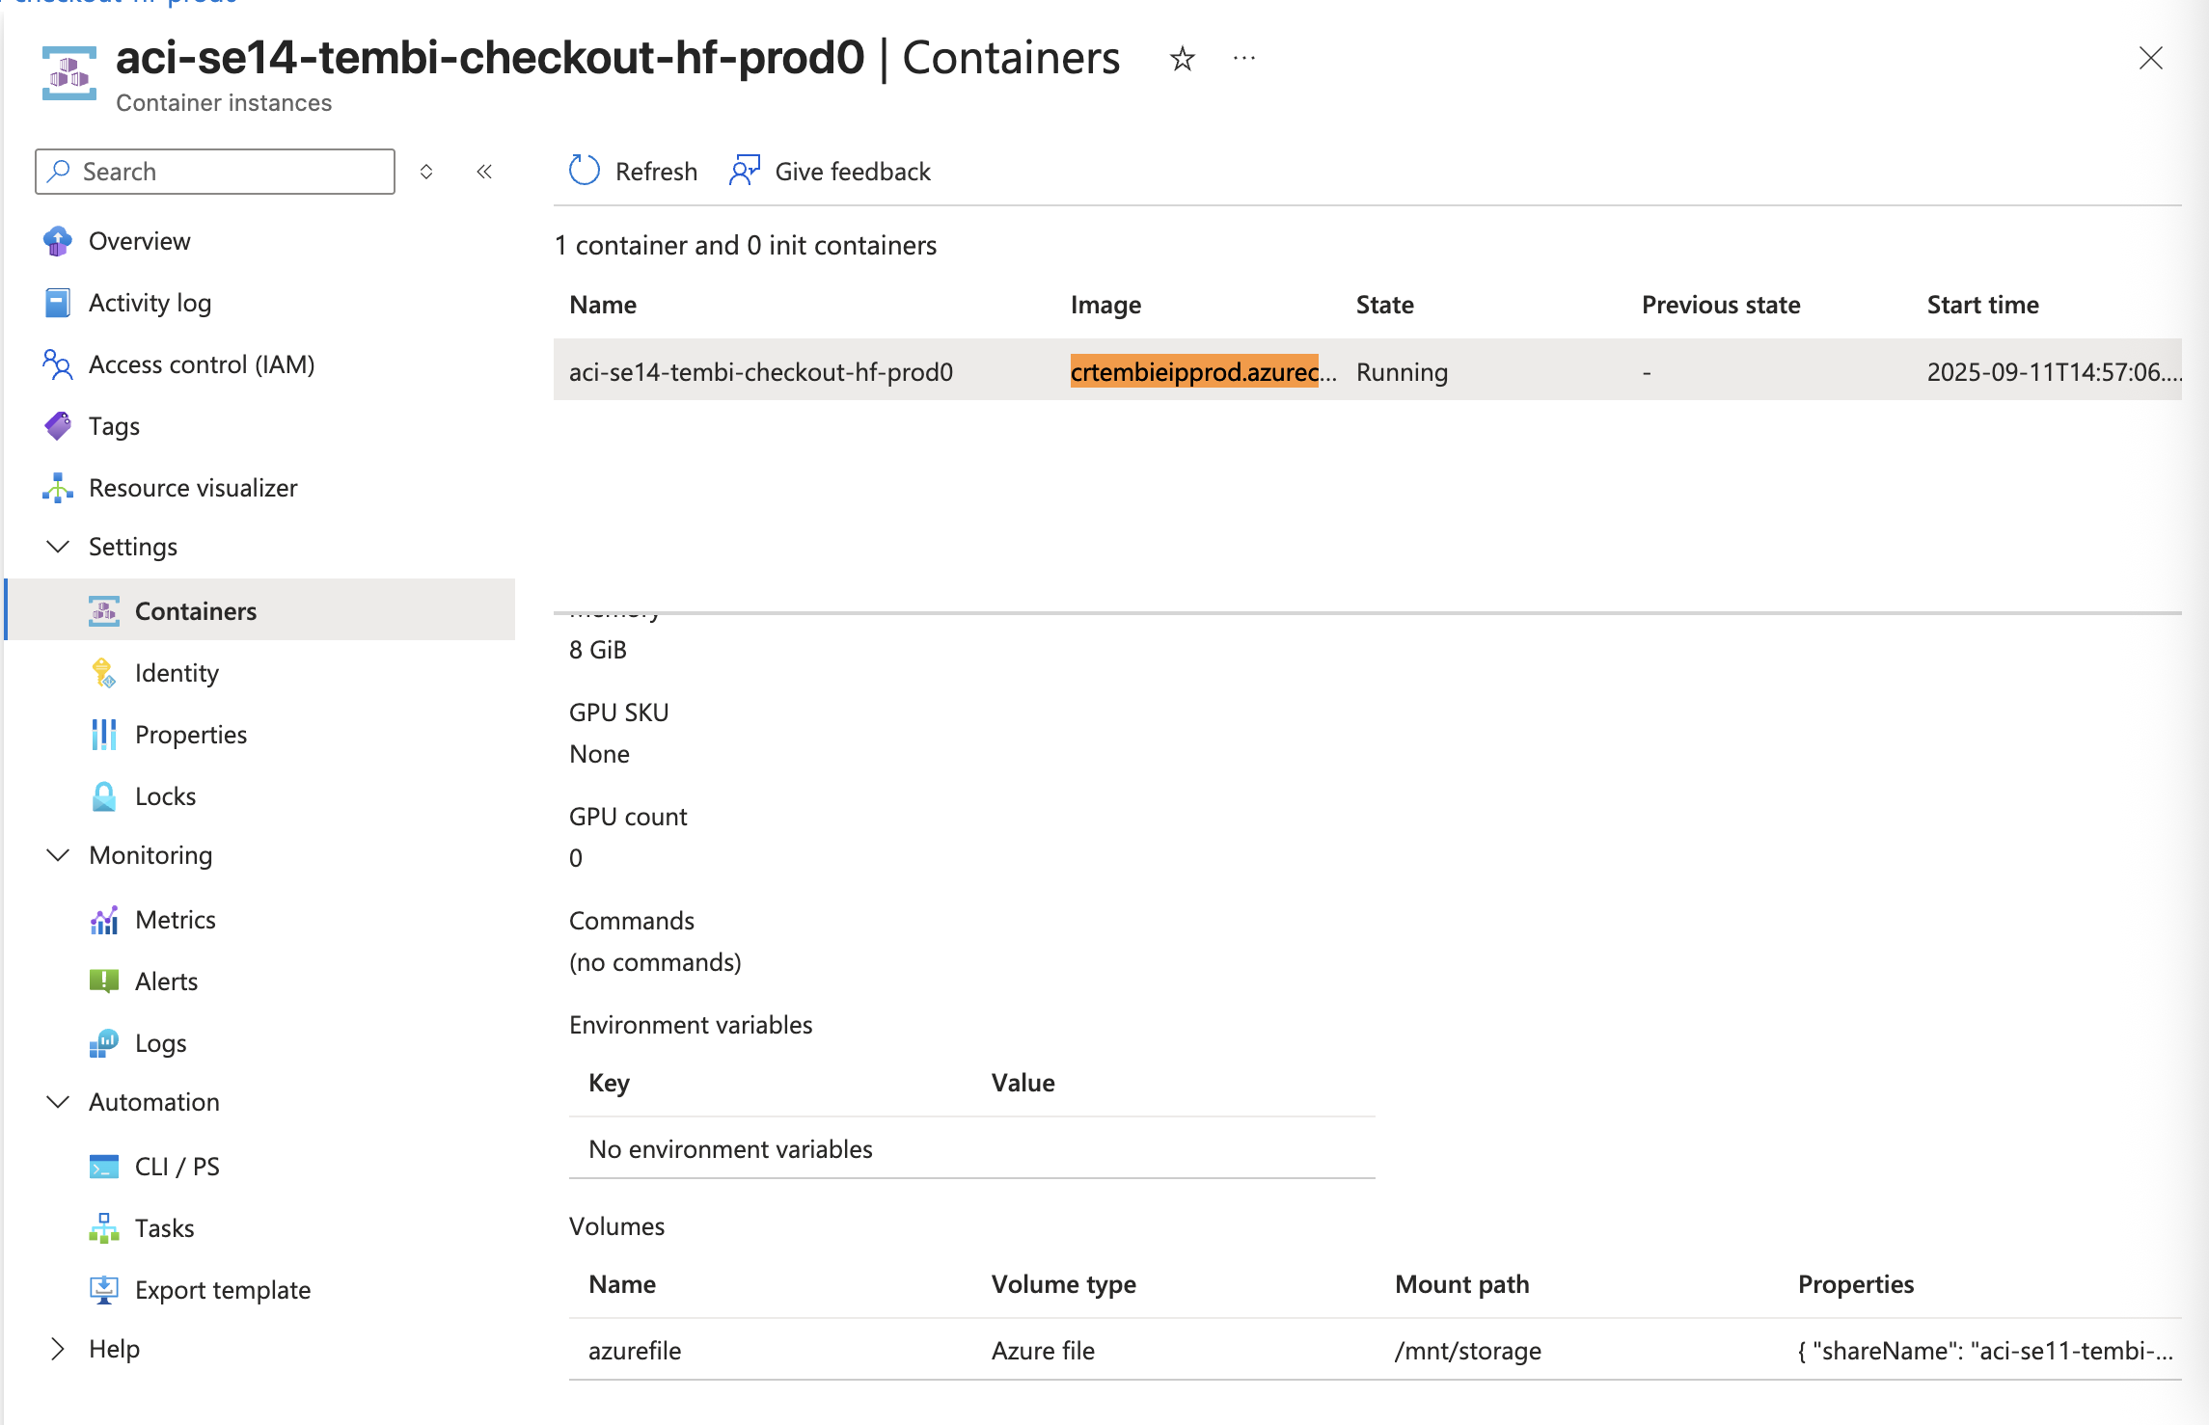The height and width of the screenshot is (1425, 2209).
Task: Select the aci-se14-tembi-checkout-hf-prod0 container row
Action: coord(760,372)
